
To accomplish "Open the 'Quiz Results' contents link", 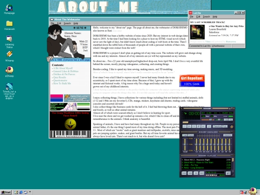I will coord(60,77).
